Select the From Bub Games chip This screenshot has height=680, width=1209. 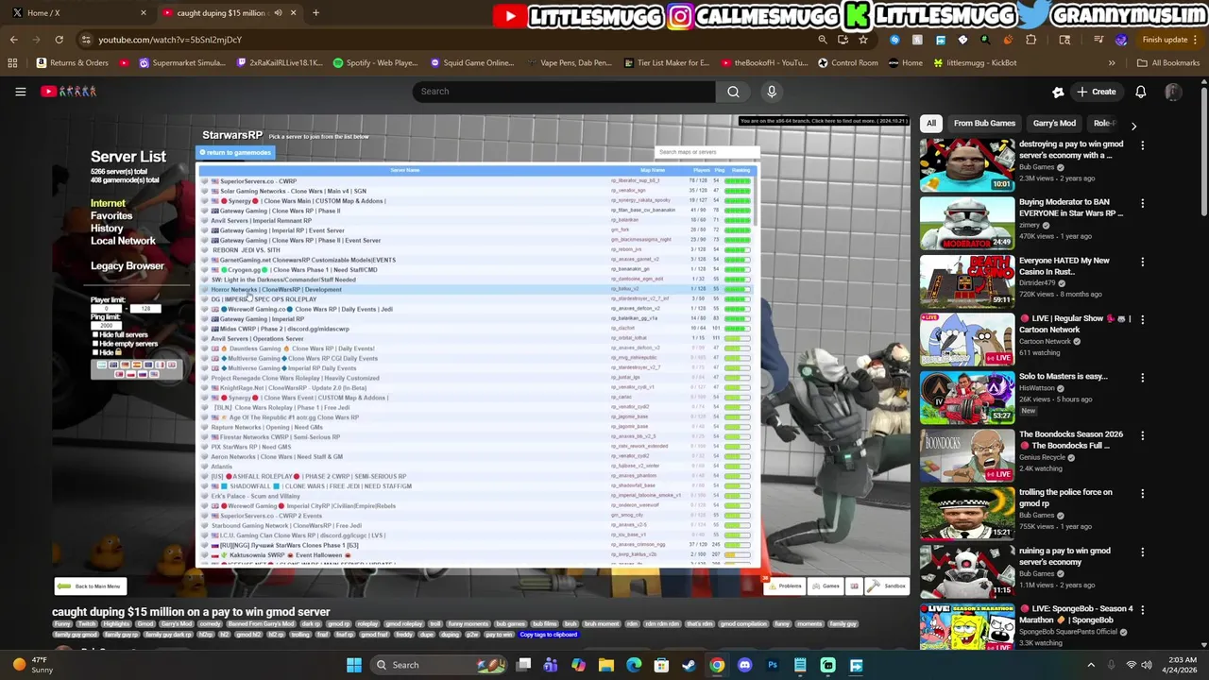(984, 123)
